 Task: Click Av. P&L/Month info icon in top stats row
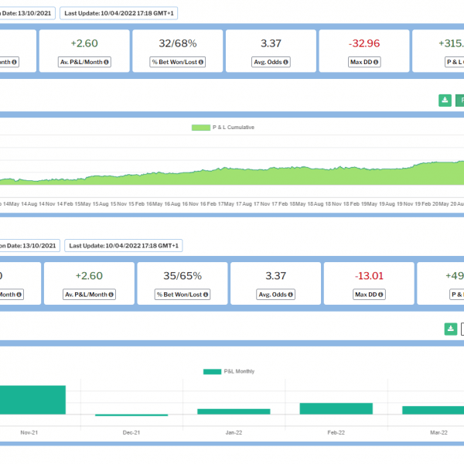(106, 62)
